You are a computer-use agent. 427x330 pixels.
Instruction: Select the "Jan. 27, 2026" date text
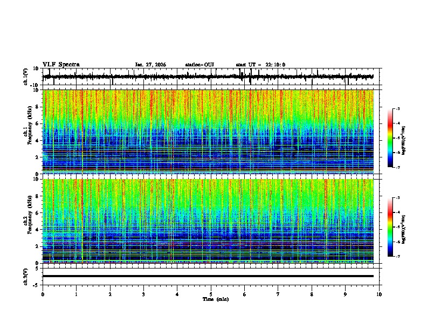(x=150, y=65)
